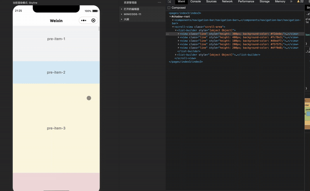Show hidden devtools tabs via double chevron
Image resolution: width=310 pixels, height=191 pixels.
point(291,2)
